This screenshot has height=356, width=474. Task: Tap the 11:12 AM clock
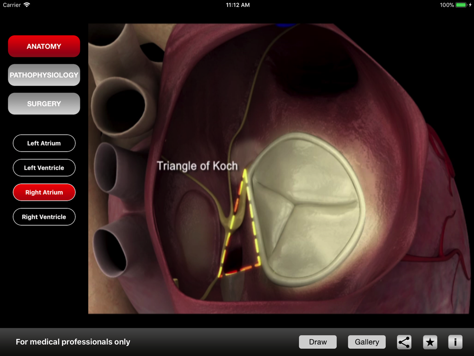pyautogui.click(x=238, y=5)
